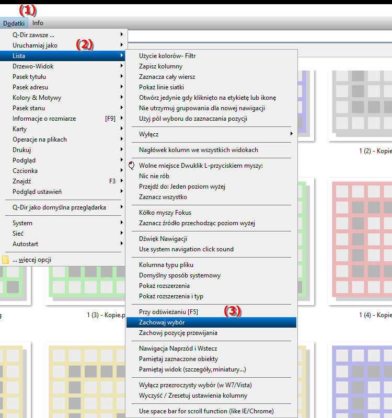Open the Podgląd submenu

tap(63, 160)
